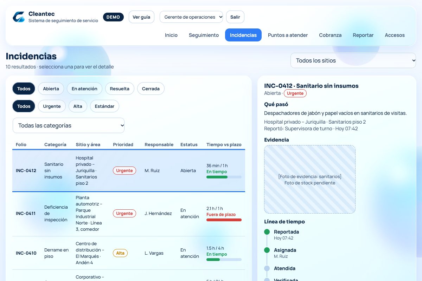Open the Gerente de operaciones role dropdown
Image resolution: width=422 pixels, height=281 pixels.
click(191, 17)
